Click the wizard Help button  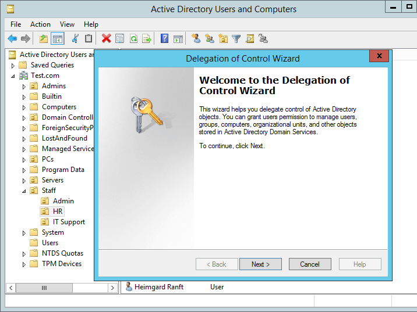[x=360, y=264]
